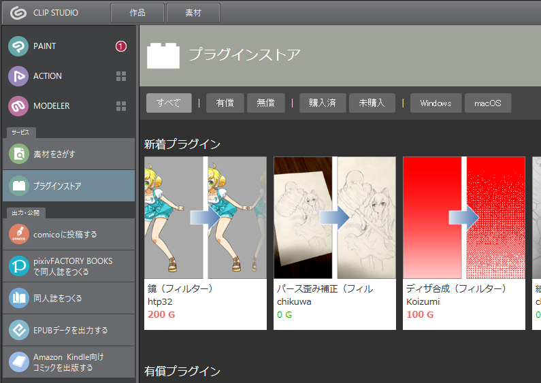The height and width of the screenshot is (383, 541).
Task: Filter by Windows platform
Action: (436, 103)
